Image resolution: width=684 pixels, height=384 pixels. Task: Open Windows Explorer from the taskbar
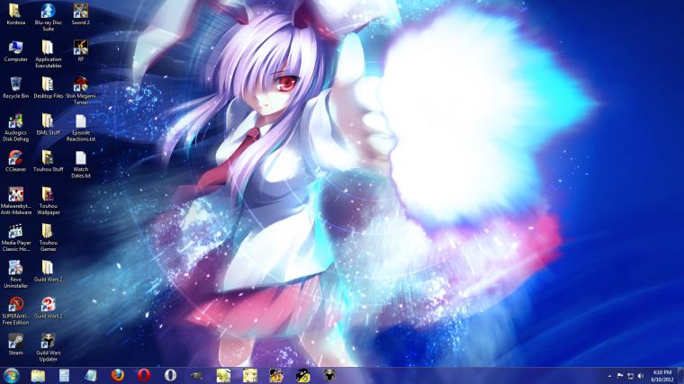[x=38, y=375]
